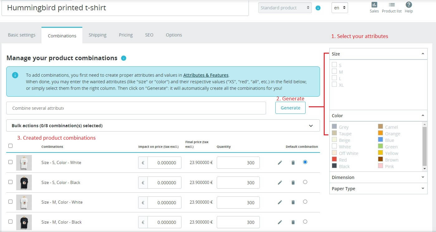Edit the Size - S, Color - White combination
436x232 pixels.
pyautogui.click(x=280, y=162)
